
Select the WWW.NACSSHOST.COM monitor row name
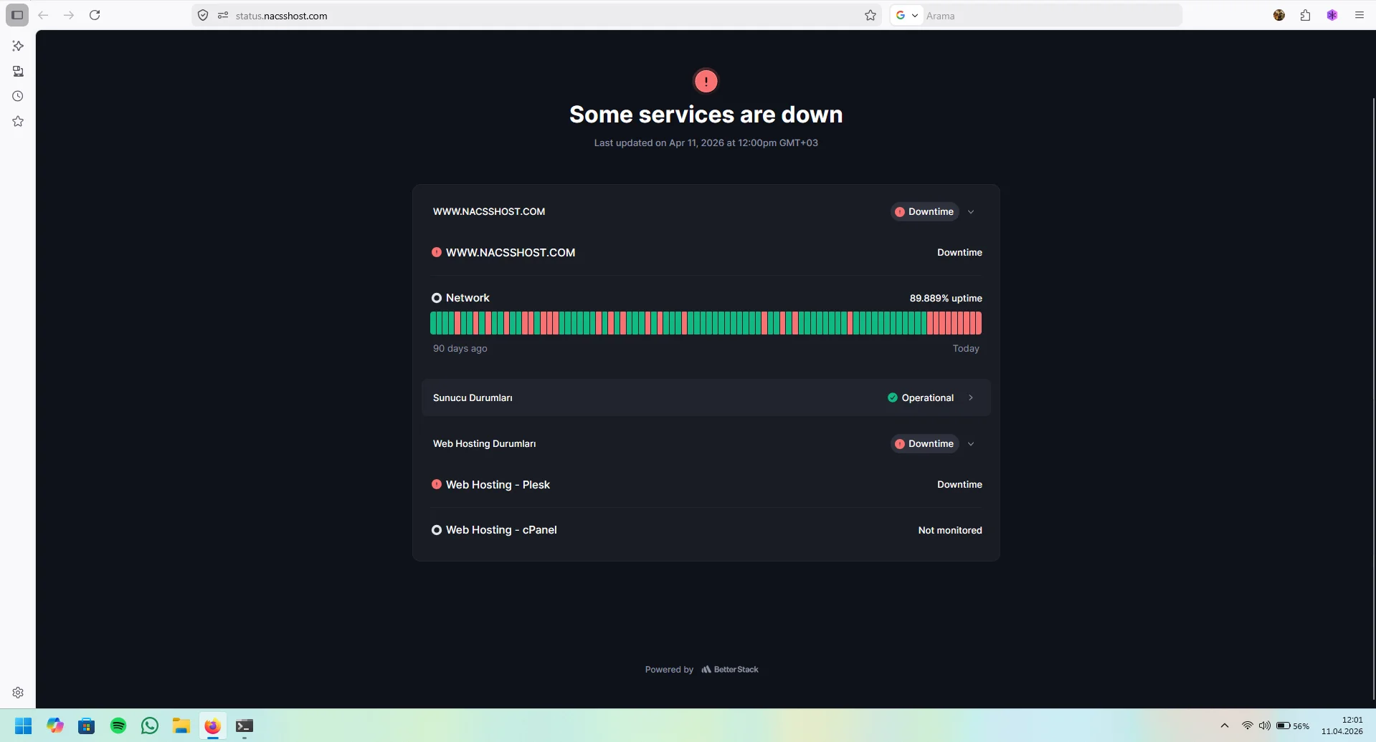511,252
